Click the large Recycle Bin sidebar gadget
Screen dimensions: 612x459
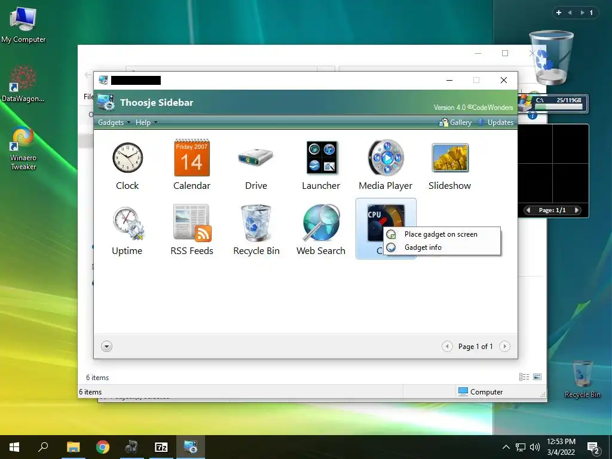pos(552,57)
